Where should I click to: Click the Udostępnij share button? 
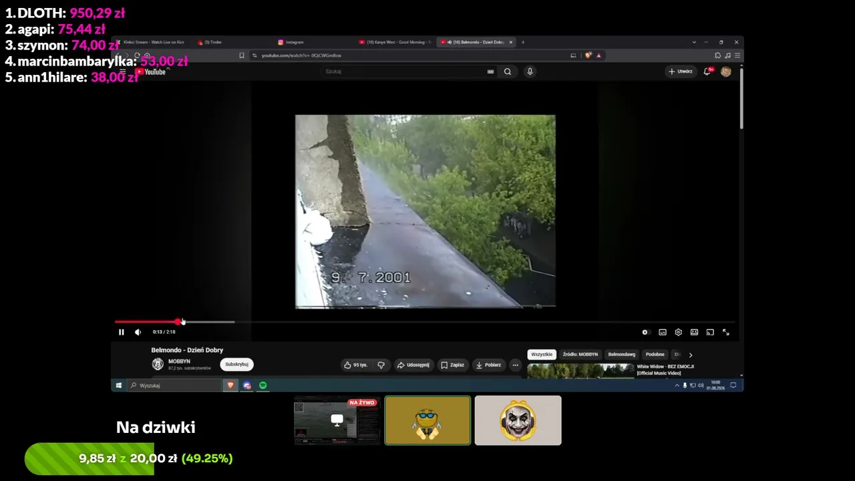pyautogui.click(x=413, y=365)
